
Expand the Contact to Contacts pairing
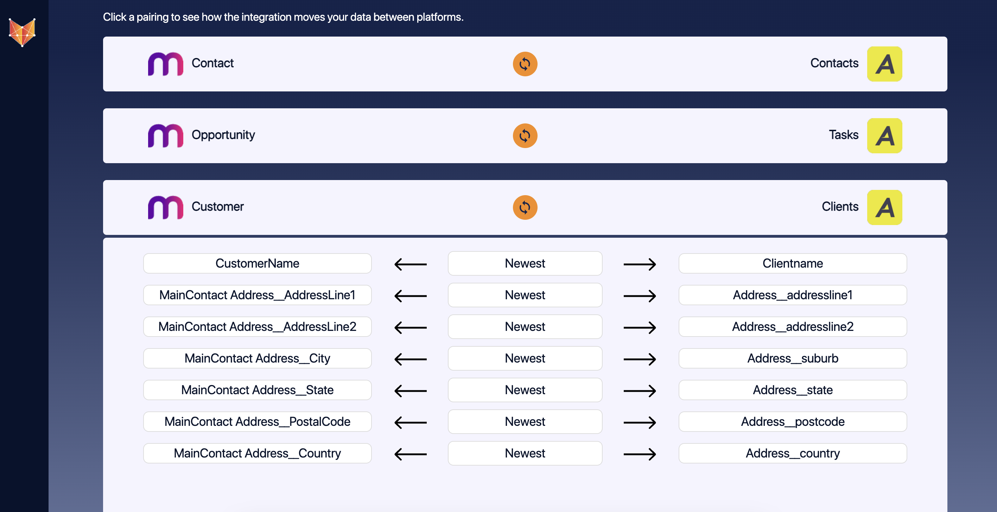[348, 64]
